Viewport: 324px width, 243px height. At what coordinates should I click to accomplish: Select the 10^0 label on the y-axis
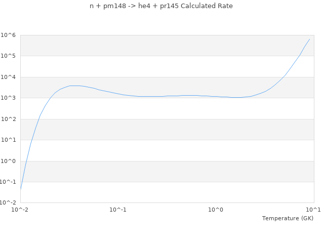tap(8, 161)
